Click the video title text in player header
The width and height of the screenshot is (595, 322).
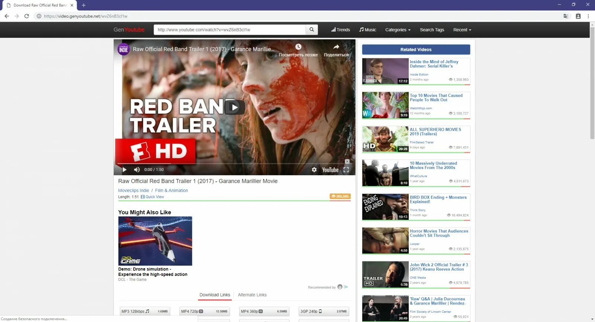[204, 49]
